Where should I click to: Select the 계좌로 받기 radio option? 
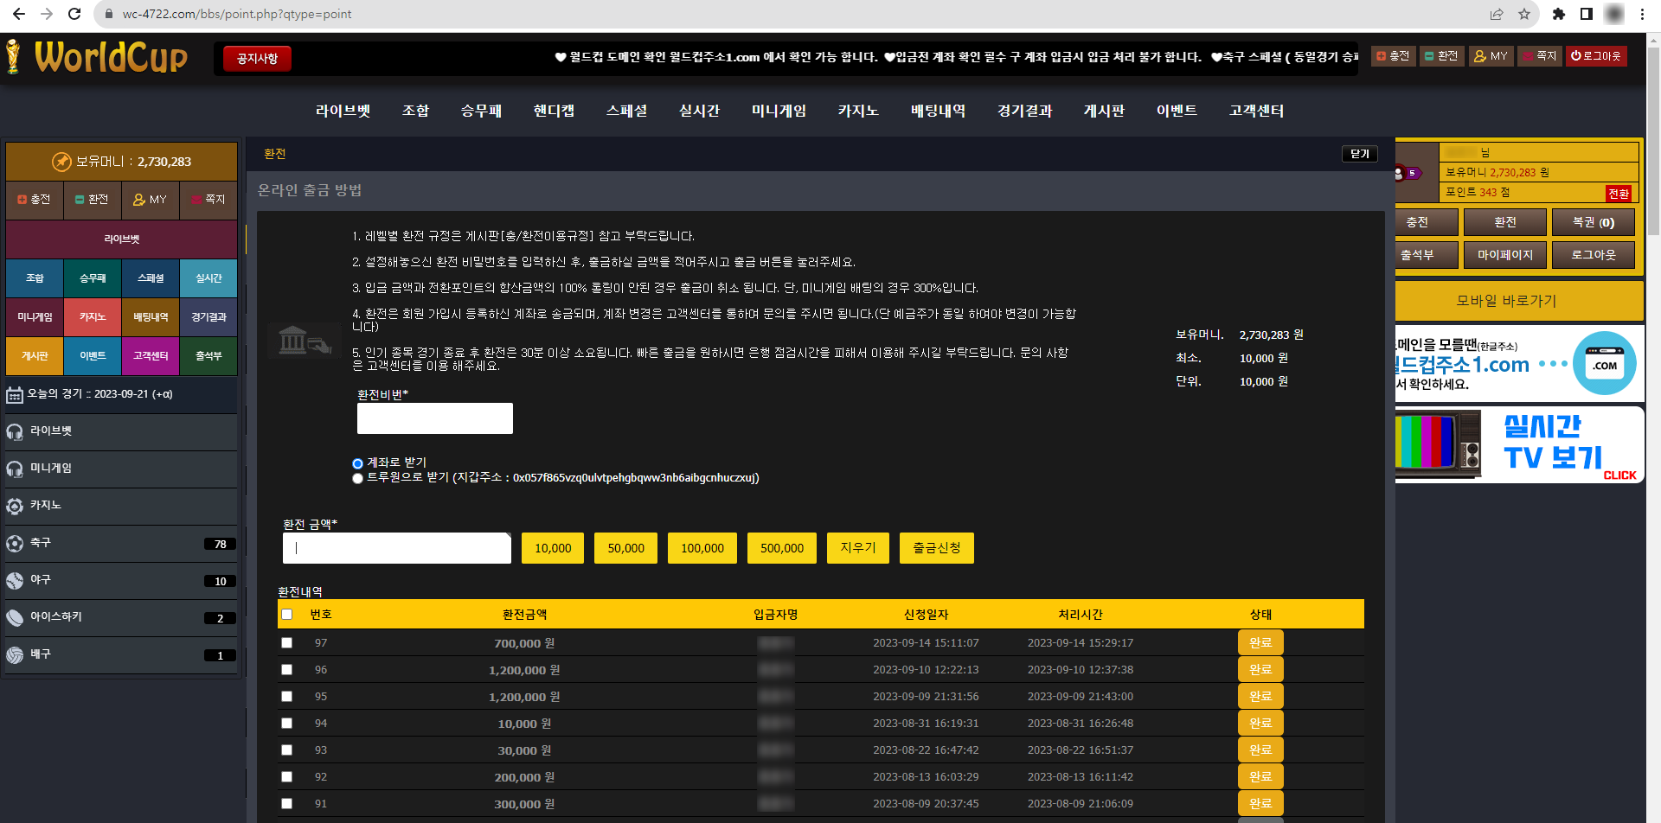click(x=357, y=463)
